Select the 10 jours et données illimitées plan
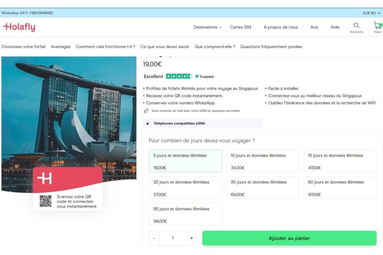The height and width of the screenshot is (255, 383). 262,161
